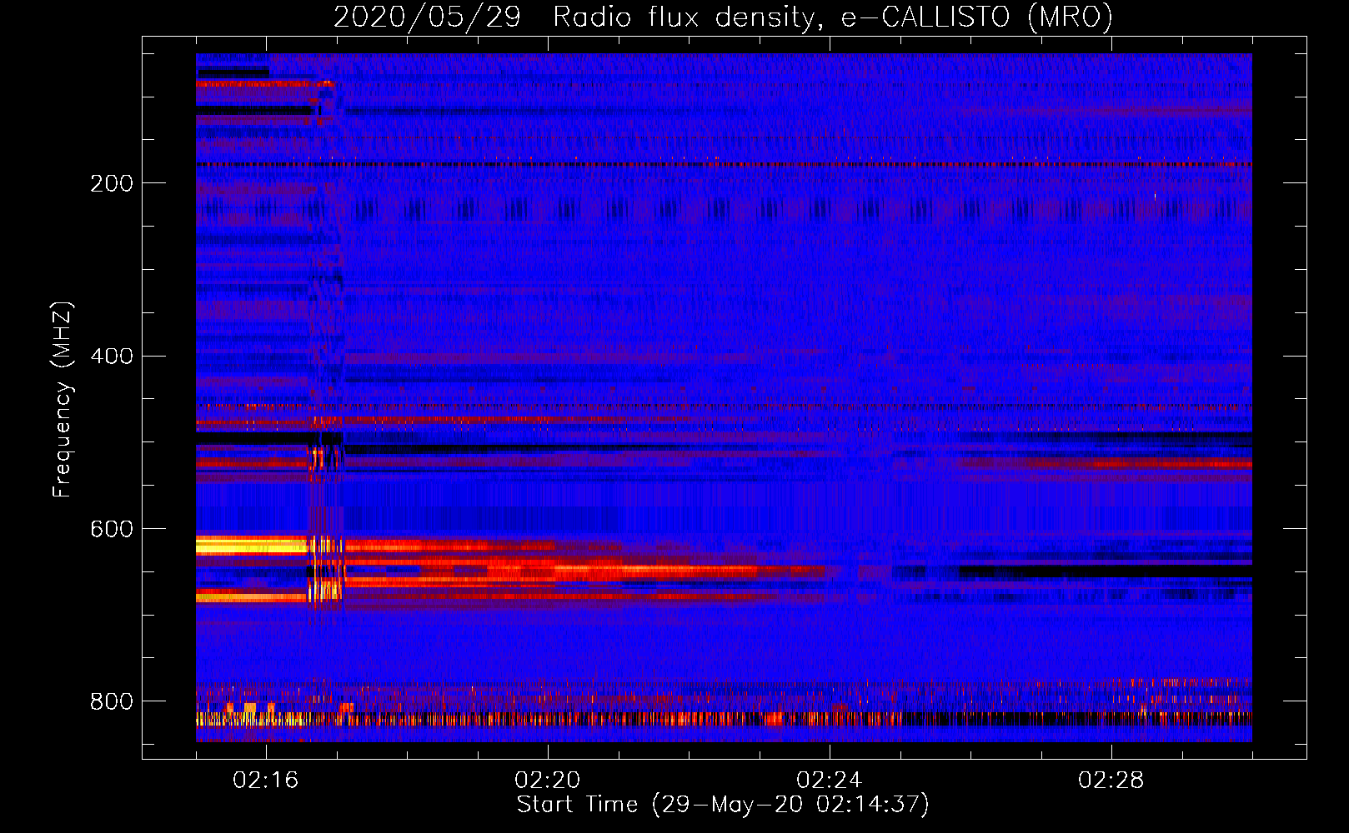The width and height of the screenshot is (1349, 833).
Task: Click the 'Start Time (29-May-20 02:14:37)' label
Action: pyautogui.click(x=723, y=805)
